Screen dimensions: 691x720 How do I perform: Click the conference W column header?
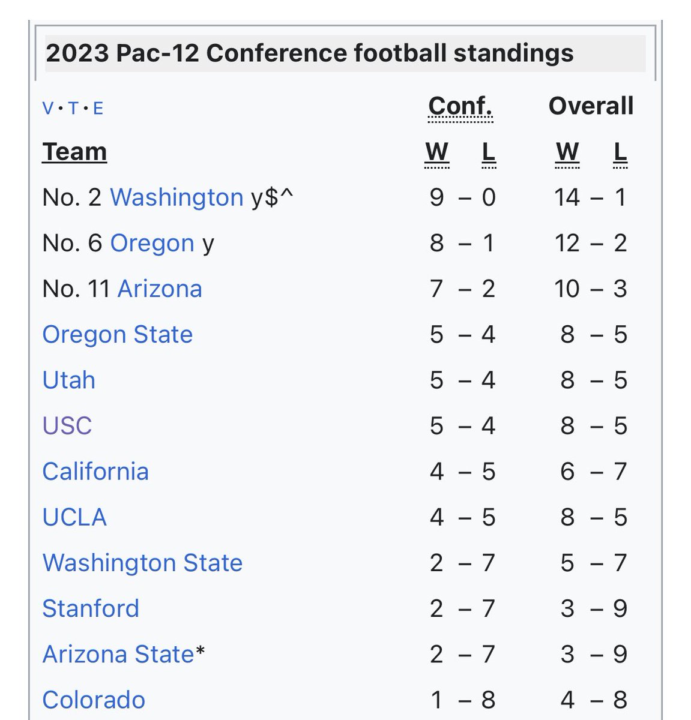pyautogui.click(x=437, y=153)
